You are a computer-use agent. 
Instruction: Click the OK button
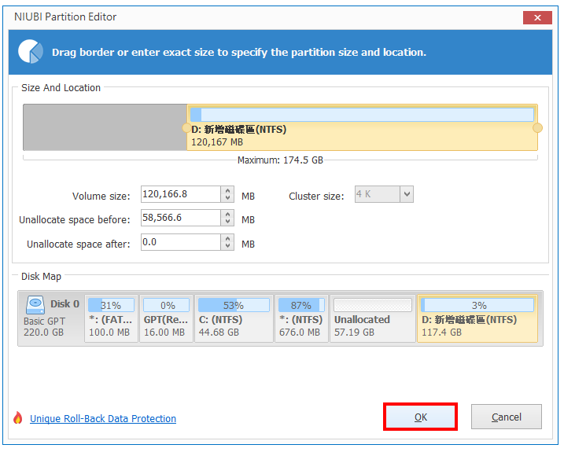[420, 417]
